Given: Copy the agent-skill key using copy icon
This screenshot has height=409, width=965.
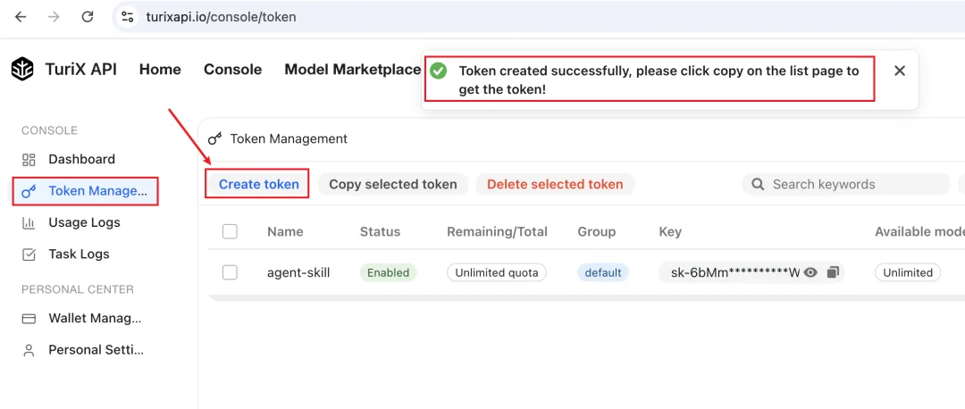Looking at the screenshot, I should (833, 272).
